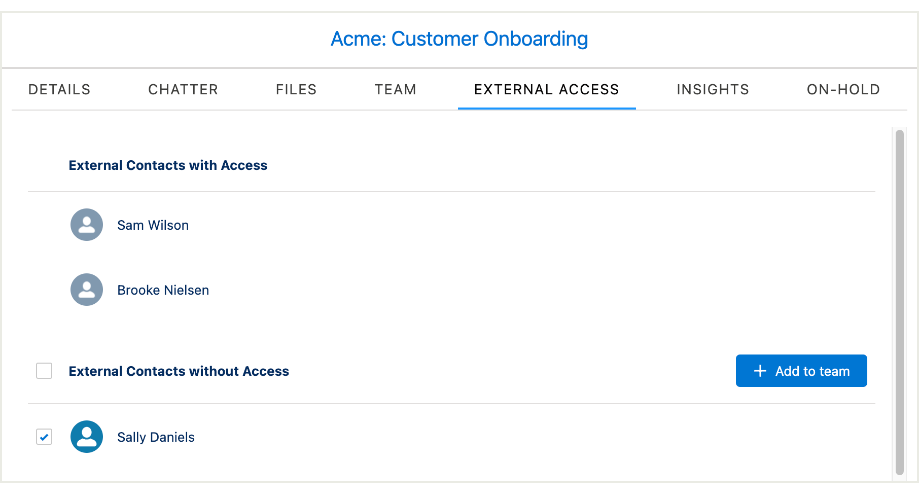Click Sam Wilson's avatar icon
The image size is (919, 496).
click(x=86, y=225)
